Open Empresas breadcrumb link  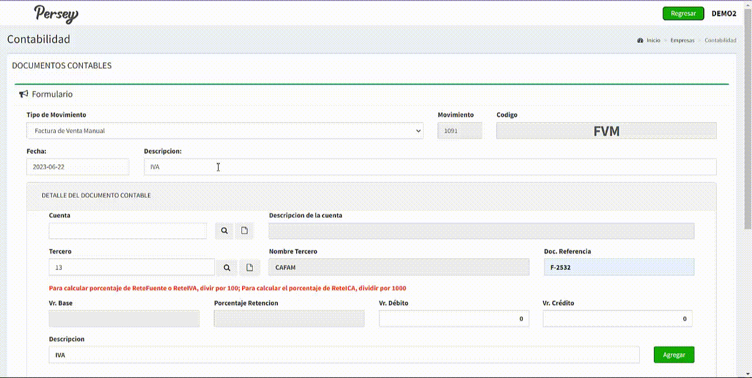pyautogui.click(x=683, y=41)
